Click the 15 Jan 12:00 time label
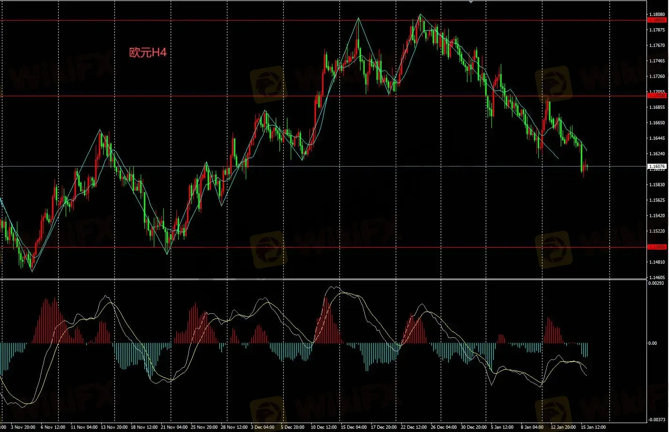Viewport: 669px width, 432px height. 594,428
